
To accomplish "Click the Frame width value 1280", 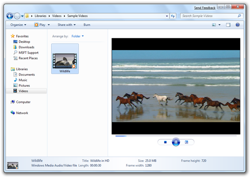I will [148, 165].
